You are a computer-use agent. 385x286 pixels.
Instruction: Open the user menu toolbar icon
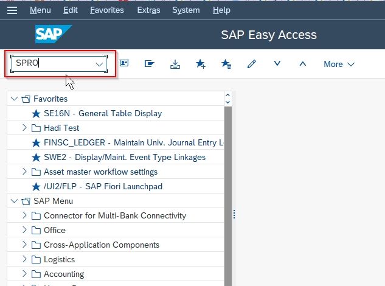tap(124, 63)
